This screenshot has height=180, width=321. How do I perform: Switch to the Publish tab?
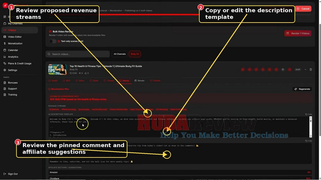[x=155, y=81]
